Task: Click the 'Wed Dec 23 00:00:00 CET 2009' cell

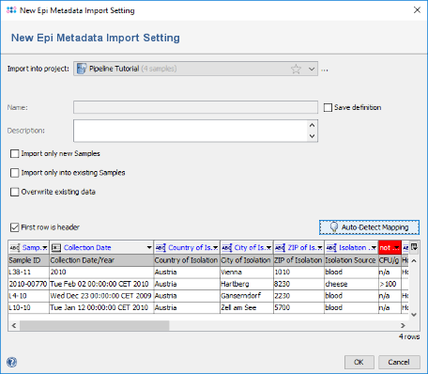Action: point(101,296)
